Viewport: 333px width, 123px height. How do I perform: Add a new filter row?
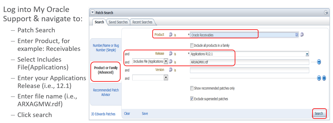(x=324, y=78)
